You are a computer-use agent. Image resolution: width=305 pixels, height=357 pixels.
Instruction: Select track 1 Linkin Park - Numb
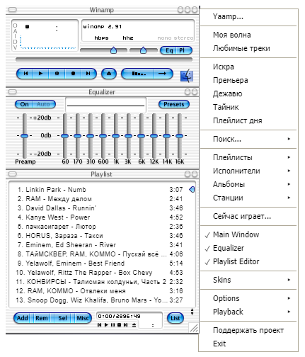coord(100,190)
